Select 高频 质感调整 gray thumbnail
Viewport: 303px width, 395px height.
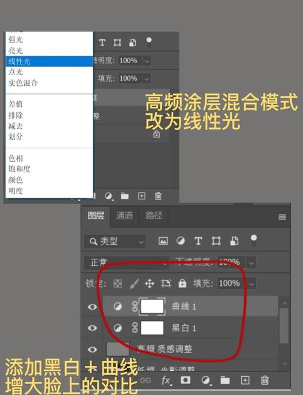(x=118, y=349)
